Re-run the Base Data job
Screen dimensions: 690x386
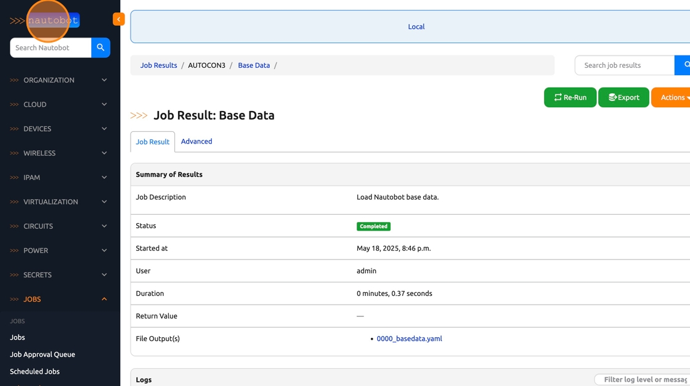(x=570, y=97)
